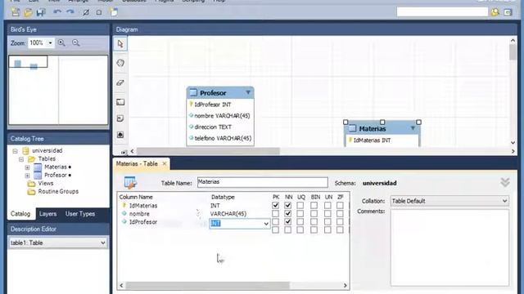Check UQ for IdMaterias column

point(300,205)
